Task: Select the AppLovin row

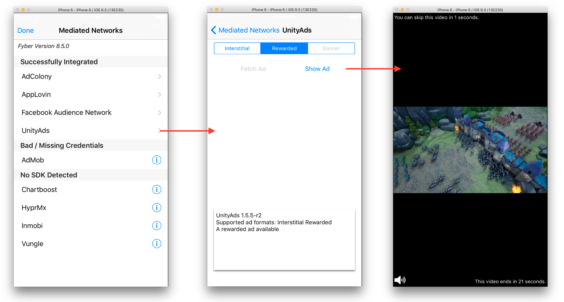Action: (x=91, y=95)
